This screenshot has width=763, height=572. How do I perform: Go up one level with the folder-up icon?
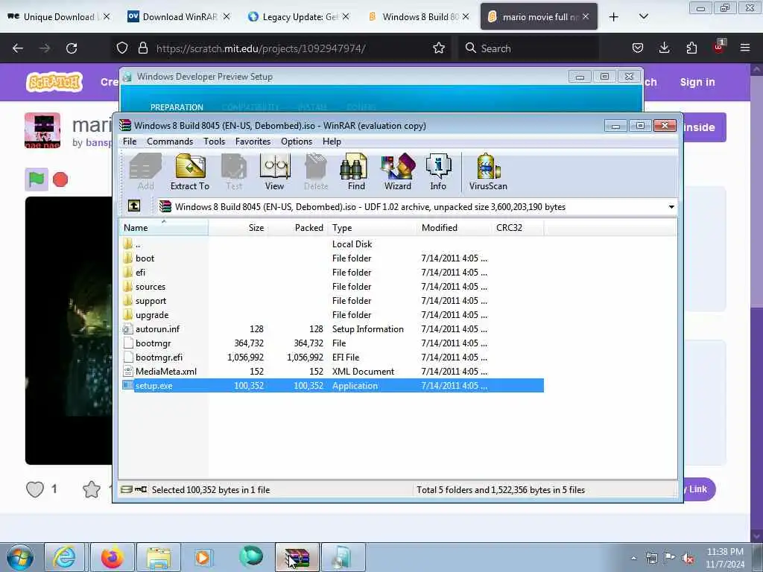pos(134,206)
